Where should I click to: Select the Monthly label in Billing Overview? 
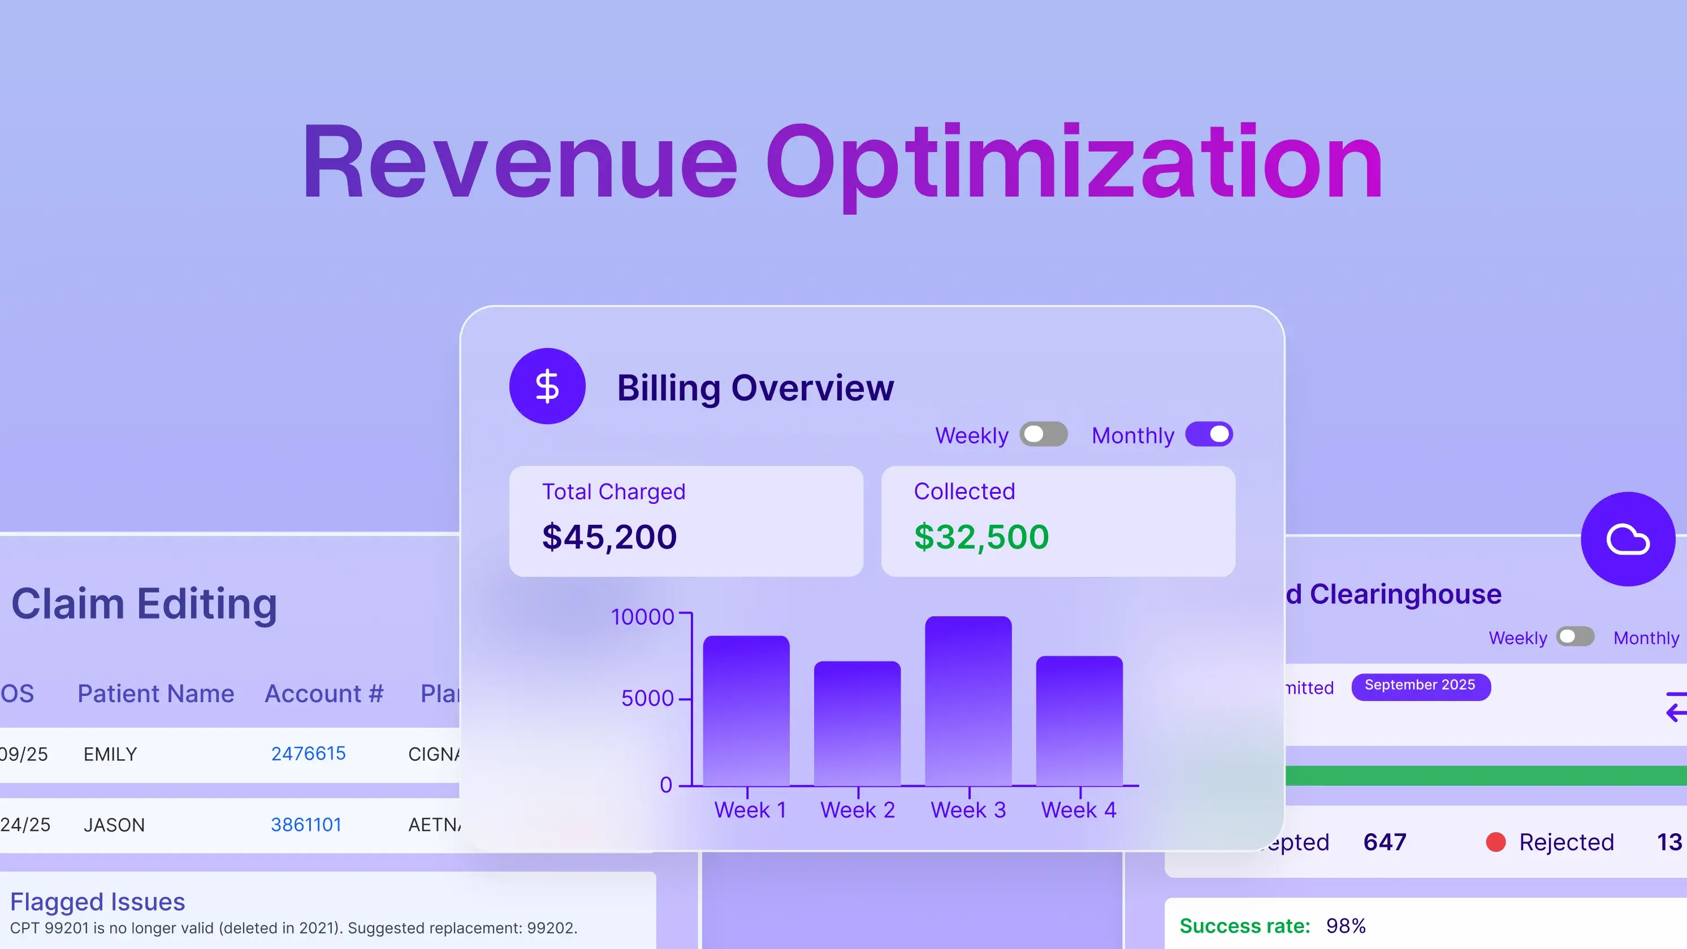click(x=1132, y=434)
